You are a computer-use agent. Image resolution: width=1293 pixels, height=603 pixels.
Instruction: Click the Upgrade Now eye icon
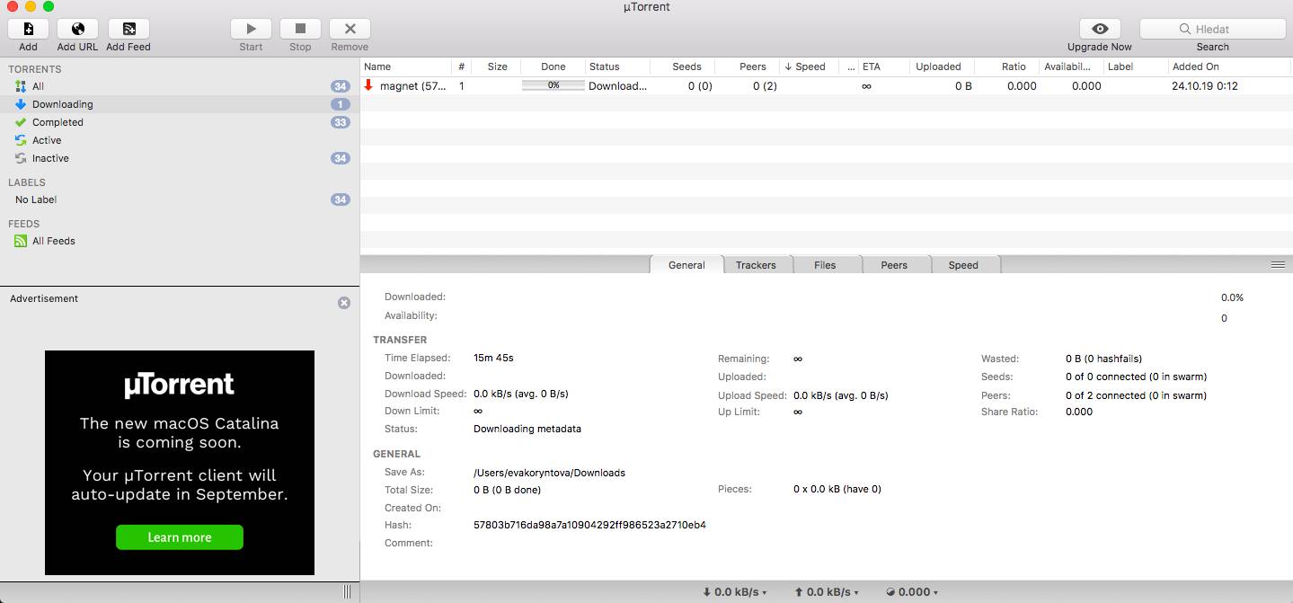pyautogui.click(x=1100, y=29)
